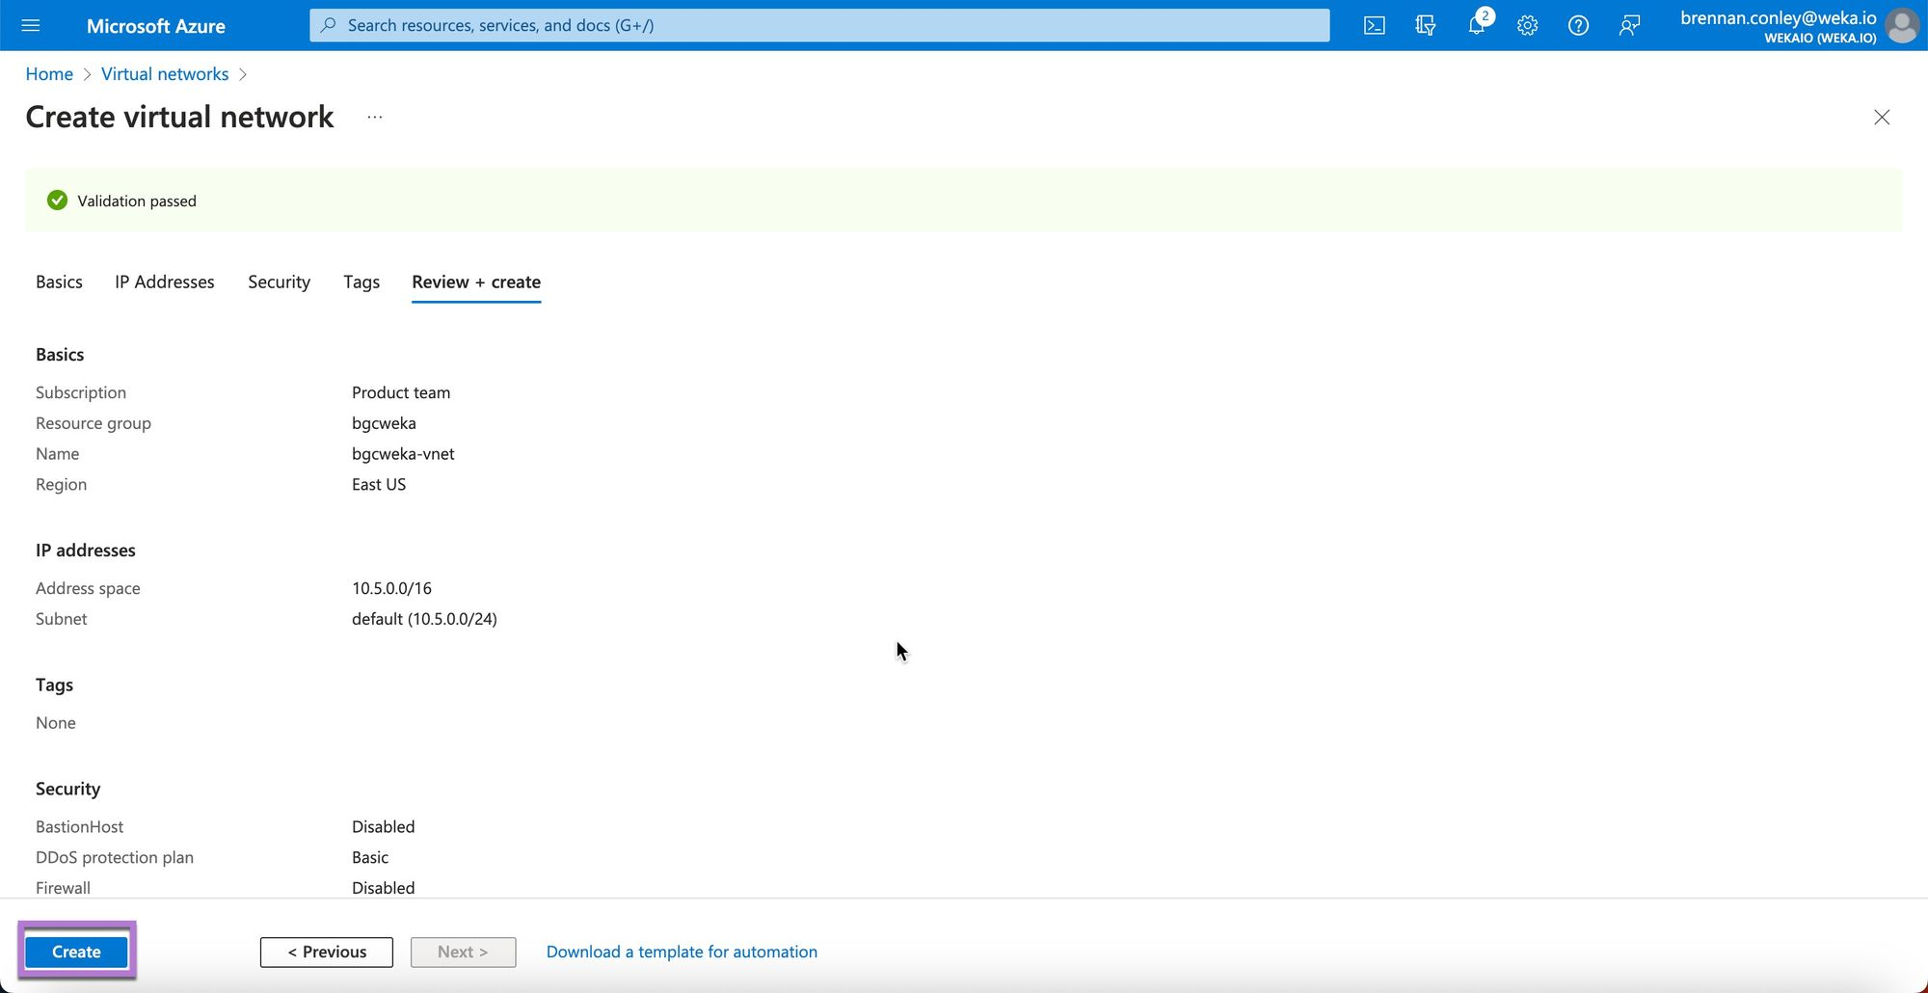Open portal settings gear
The width and height of the screenshot is (1928, 993).
pos(1527,25)
